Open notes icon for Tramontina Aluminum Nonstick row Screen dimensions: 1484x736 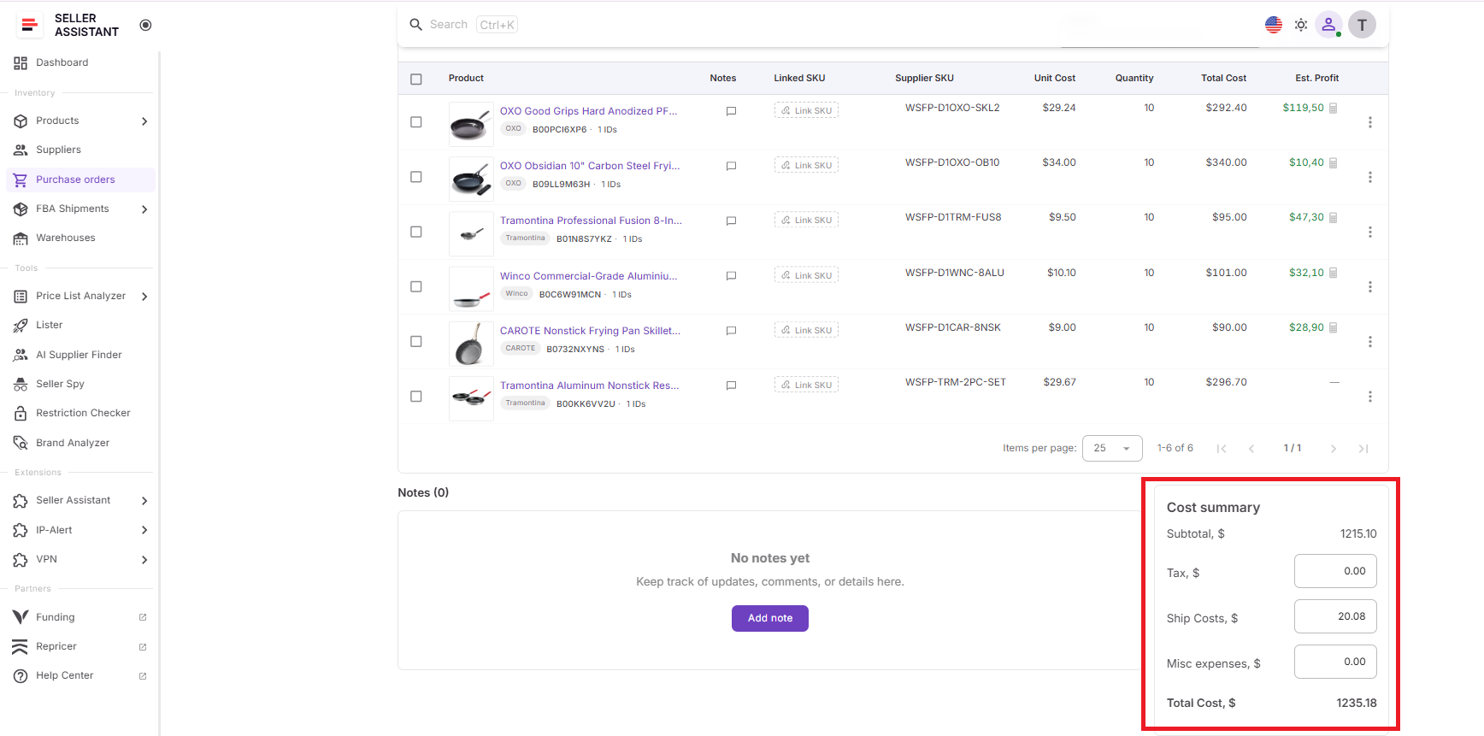click(x=731, y=386)
